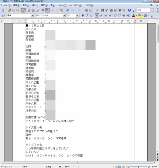Show the drawing functions toolbar
This screenshot has height=168, width=159.
click(x=97, y=10)
